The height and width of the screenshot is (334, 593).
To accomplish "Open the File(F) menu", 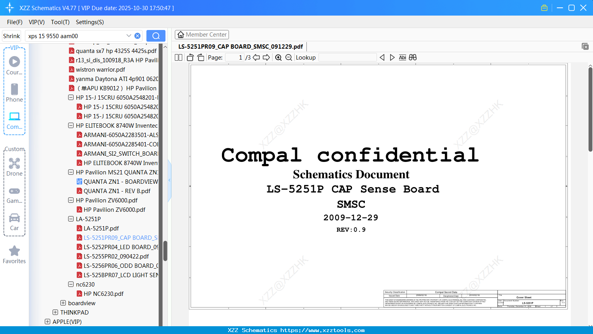I will pos(15,22).
